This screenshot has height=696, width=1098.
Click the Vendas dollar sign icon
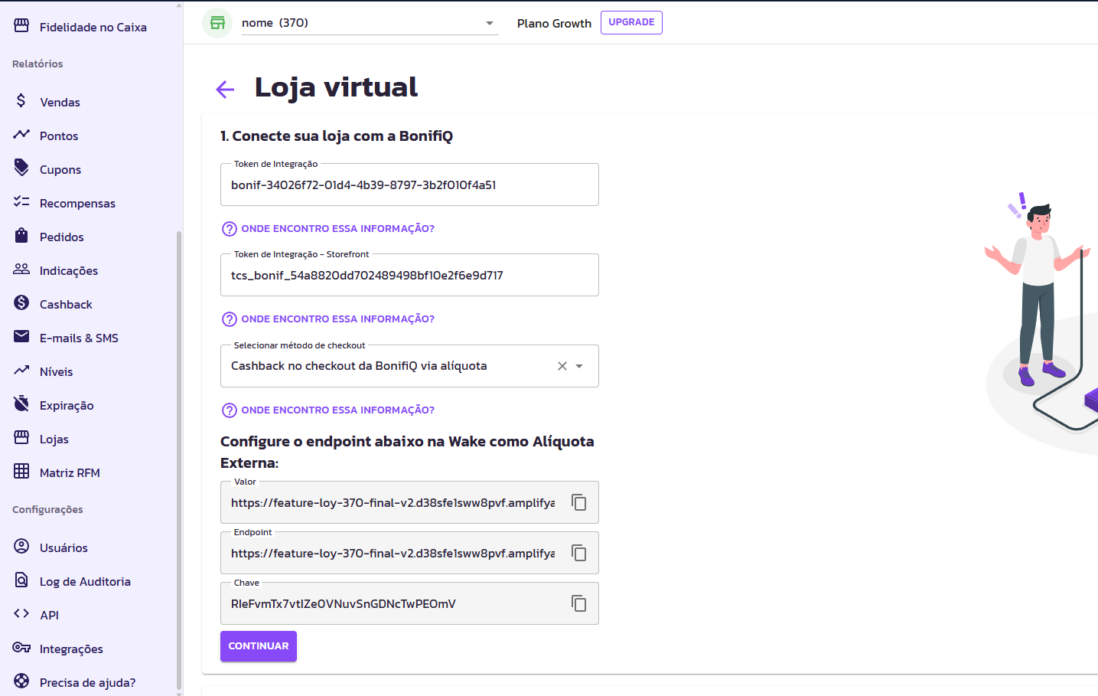(x=21, y=101)
